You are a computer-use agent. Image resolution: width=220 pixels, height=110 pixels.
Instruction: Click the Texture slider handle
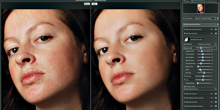coord(203,76)
